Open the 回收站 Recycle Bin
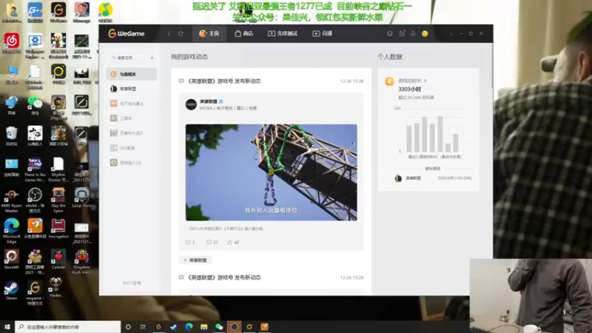This screenshot has width=592, height=333. (11, 136)
